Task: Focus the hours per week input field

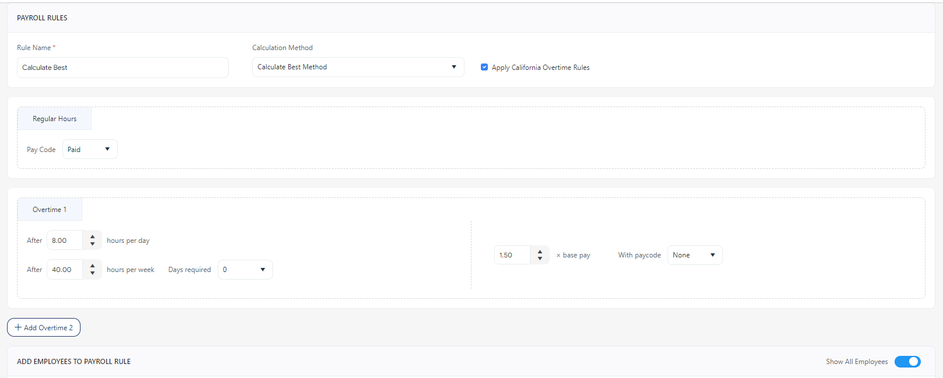Action: (x=65, y=270)
